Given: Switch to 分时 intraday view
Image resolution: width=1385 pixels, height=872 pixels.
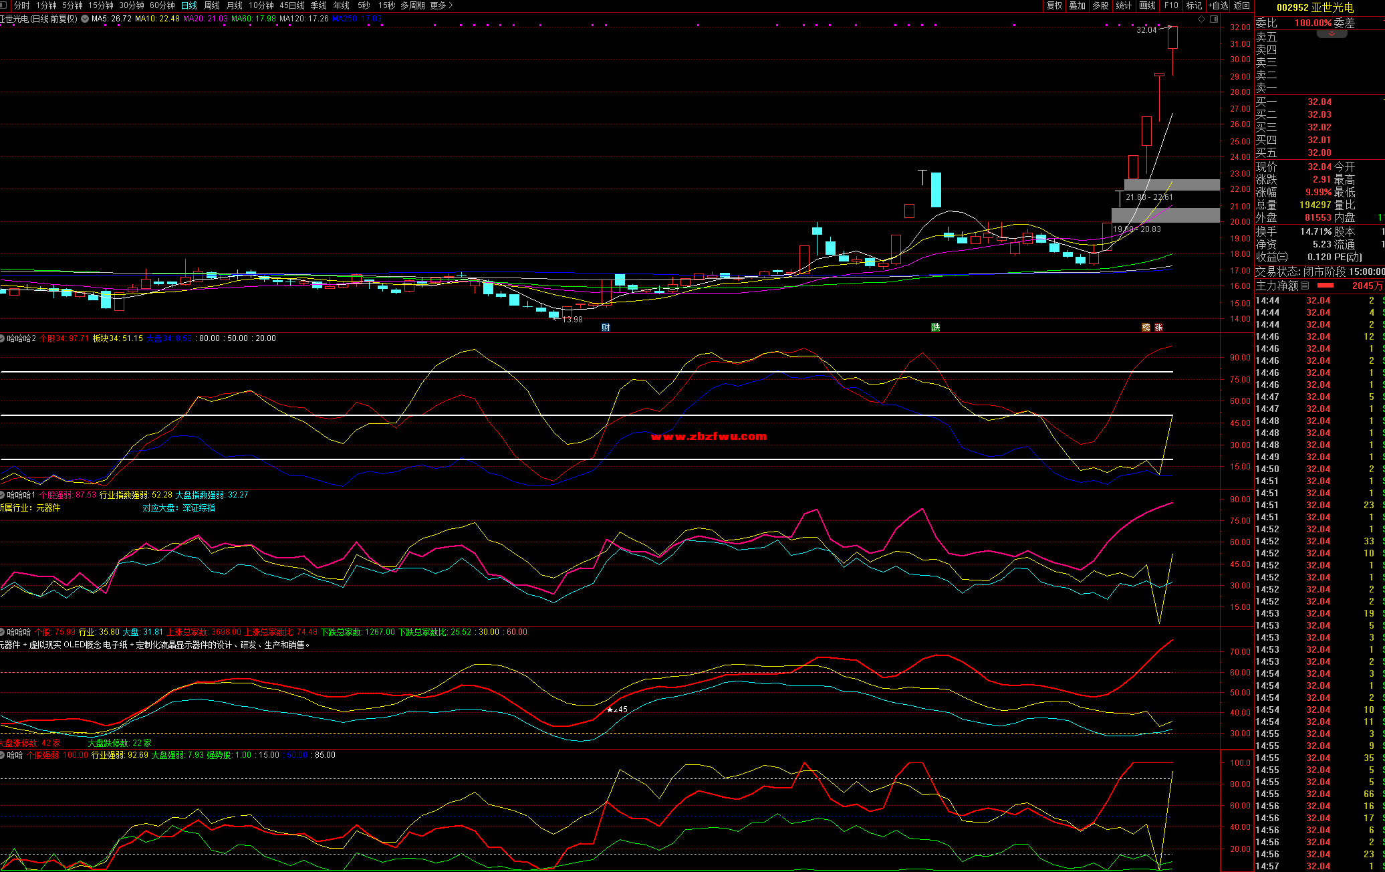Looking at the screenshot, I should tap(22, 5).
